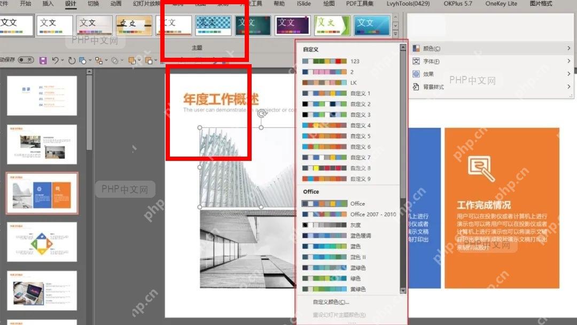The image size is (577, 325).
Task: Expand the arrange dropdown arrow
Action: pyautogui.click(x=106, y=60)
